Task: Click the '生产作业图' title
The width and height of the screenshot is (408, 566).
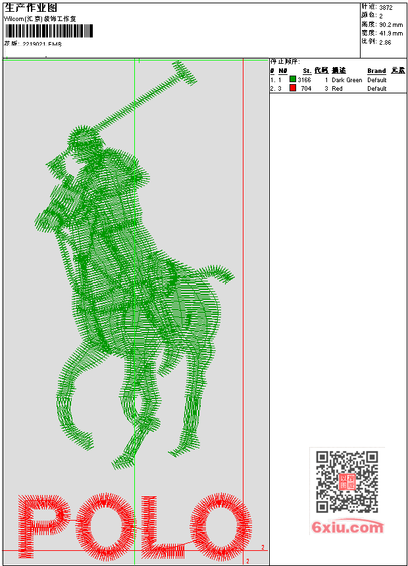Action: point(31,8)
